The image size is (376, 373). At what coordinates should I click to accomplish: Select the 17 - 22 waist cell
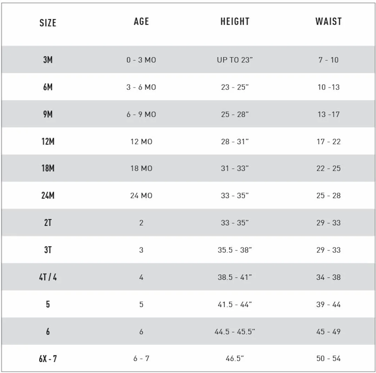point(328,141)
